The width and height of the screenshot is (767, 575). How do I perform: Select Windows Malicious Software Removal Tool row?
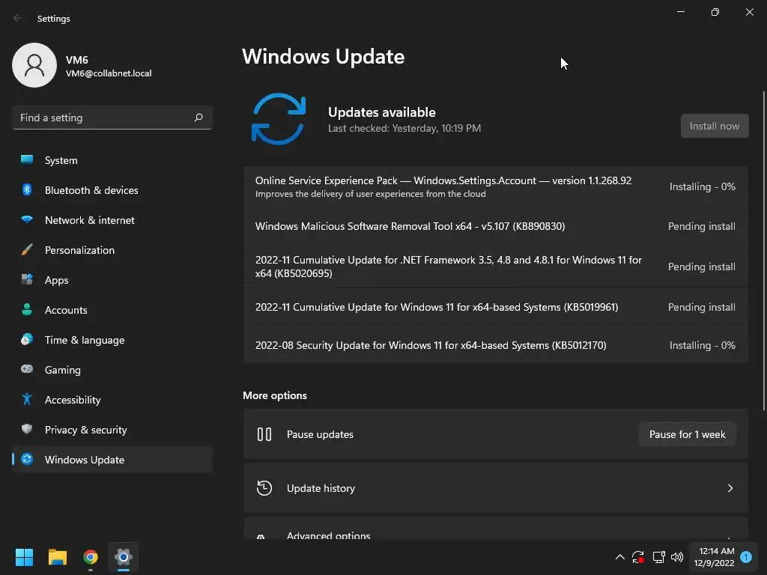(496, 226)
